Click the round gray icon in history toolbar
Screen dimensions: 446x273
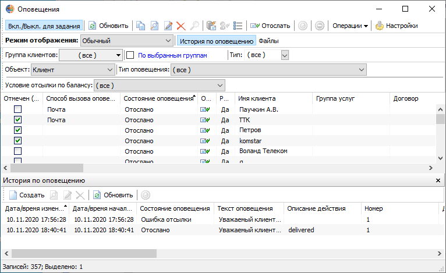click(x=146, y=195)
